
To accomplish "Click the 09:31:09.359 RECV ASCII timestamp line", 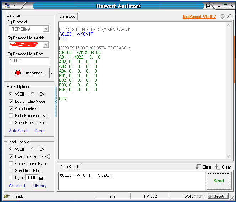I will click(x=95, y=48).
